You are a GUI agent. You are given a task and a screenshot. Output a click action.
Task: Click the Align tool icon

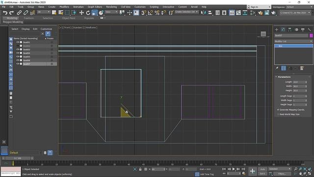pyautogui.click(x=210, y=13)
